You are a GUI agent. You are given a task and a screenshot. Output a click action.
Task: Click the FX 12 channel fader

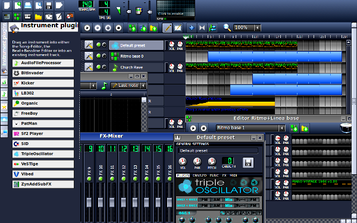[x=124, y=202]
